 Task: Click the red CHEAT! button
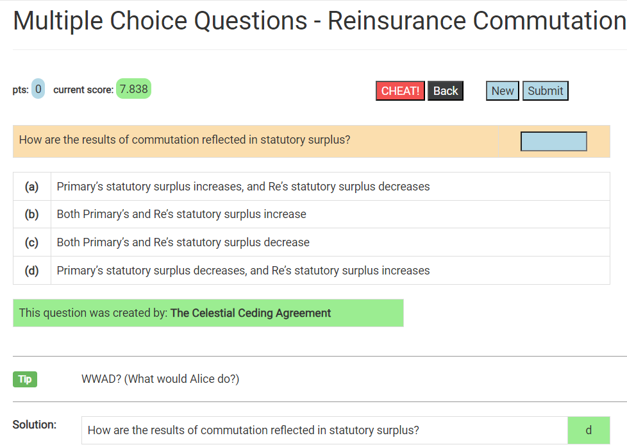[x=400, y=91]
